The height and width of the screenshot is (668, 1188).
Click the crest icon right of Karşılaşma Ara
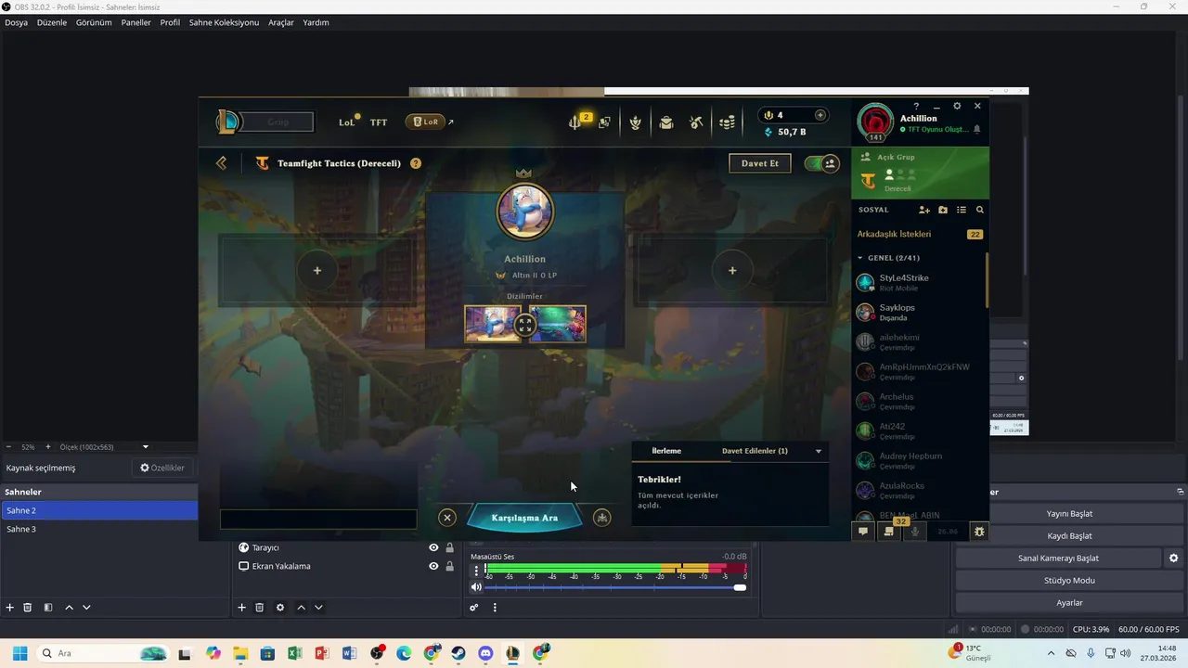602,518
